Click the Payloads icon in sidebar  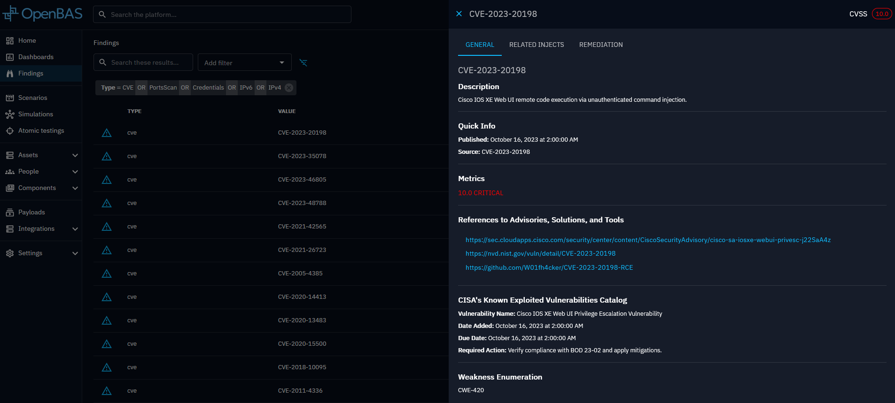click(9, 213)
